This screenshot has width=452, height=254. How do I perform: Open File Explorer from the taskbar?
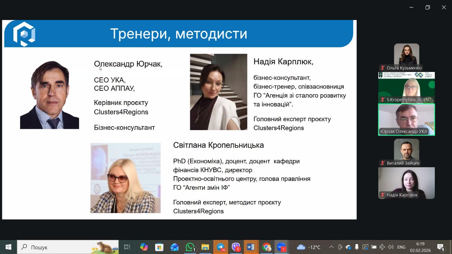(205, 247)
